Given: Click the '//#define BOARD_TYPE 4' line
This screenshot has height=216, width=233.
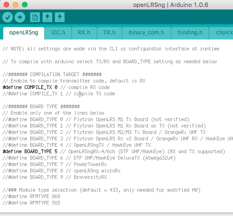Looking at the screenshot, I should point(77,145).
